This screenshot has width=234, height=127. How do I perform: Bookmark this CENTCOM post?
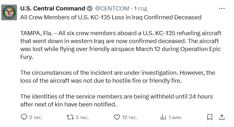(210, 117)
